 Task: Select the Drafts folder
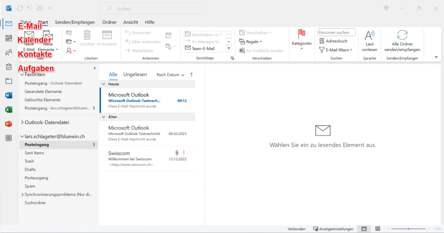30,170
